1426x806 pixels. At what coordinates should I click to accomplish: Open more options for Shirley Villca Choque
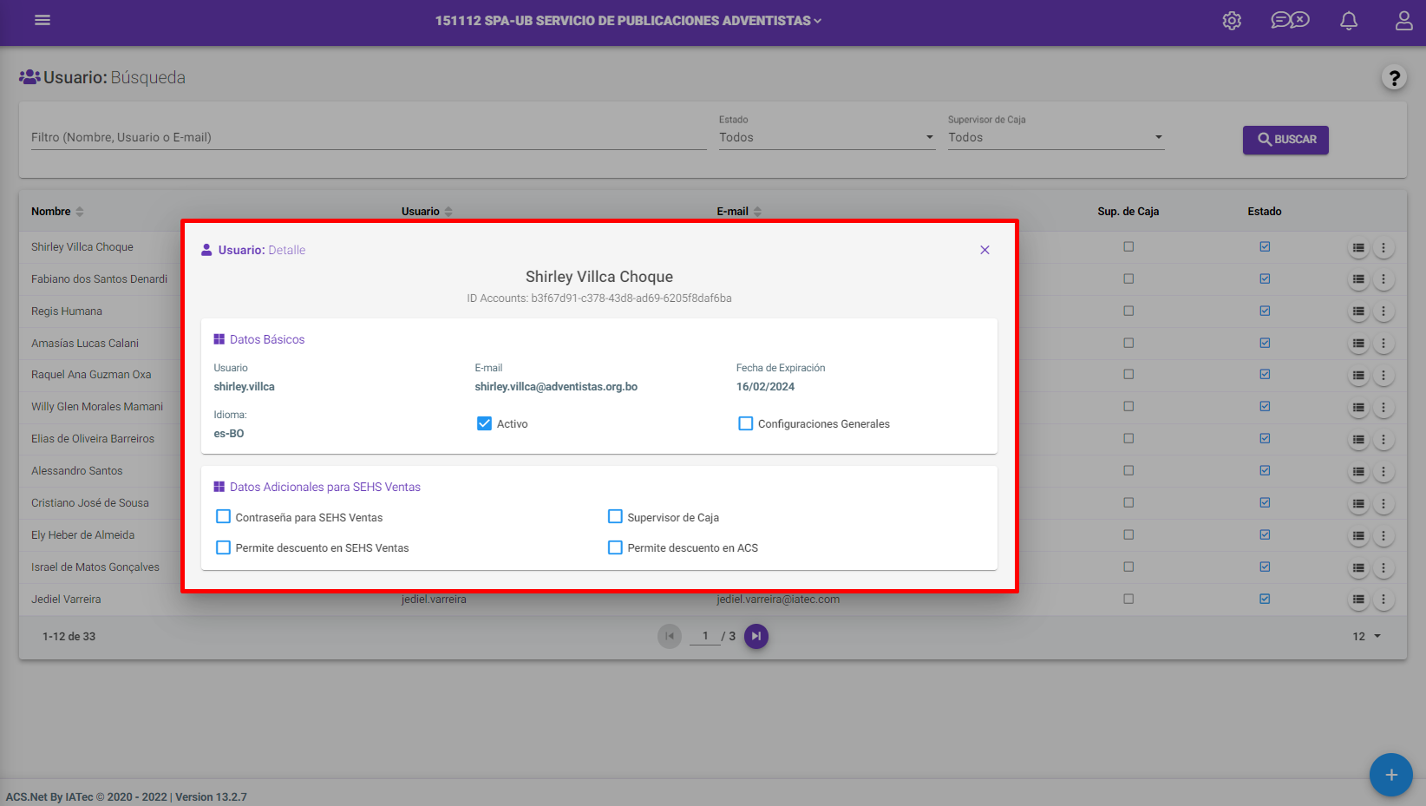pyautogui.click(x=1383, y=248)
